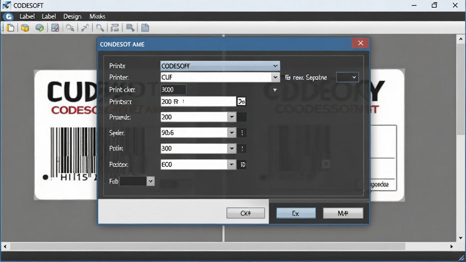The height and width of the screenshot is (262, 466).
Task: Open the Miaks menu
Action: coord(97,16)
